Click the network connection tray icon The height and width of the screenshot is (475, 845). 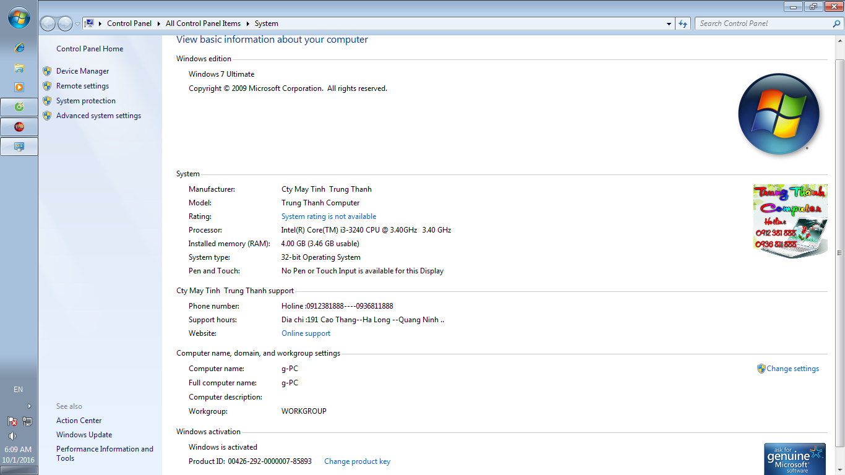27,421
